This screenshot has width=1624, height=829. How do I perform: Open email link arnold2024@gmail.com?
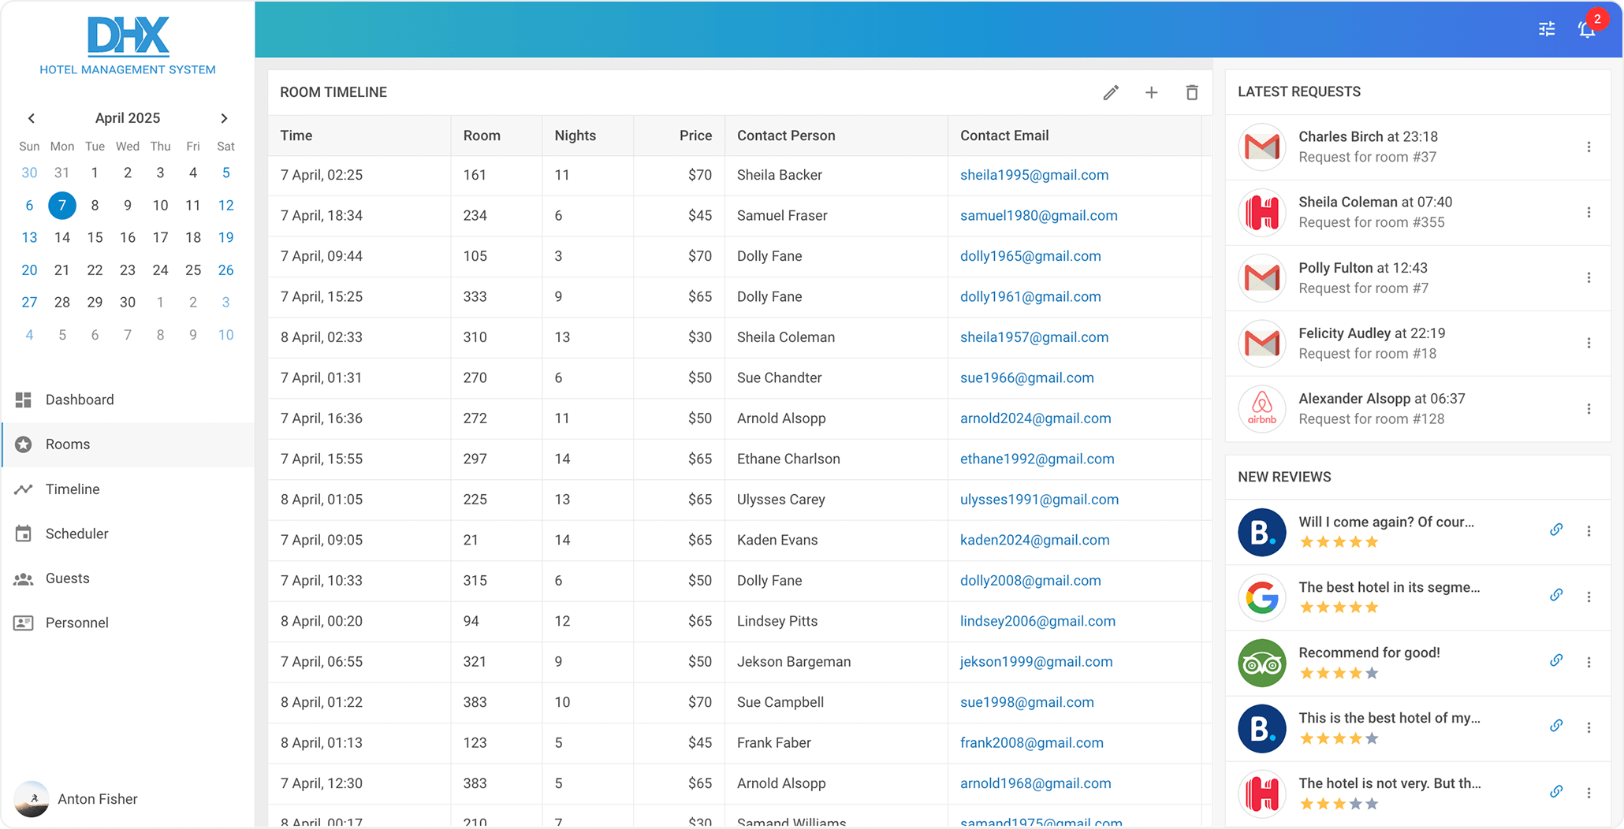pos(1035,418)
